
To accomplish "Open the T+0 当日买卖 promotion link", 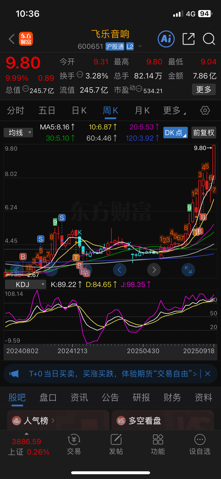I will coord(113,374).
